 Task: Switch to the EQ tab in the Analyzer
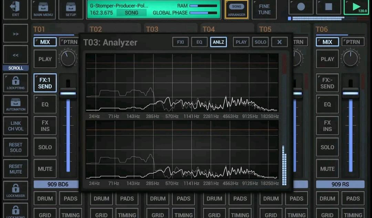199,42
